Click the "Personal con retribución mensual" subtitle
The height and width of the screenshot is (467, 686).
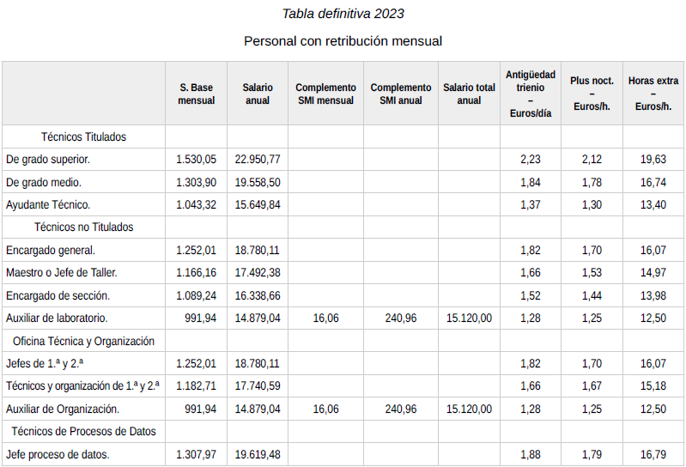click(x=343, y=40)
